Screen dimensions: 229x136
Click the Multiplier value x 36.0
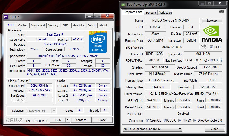pos(39,90)
